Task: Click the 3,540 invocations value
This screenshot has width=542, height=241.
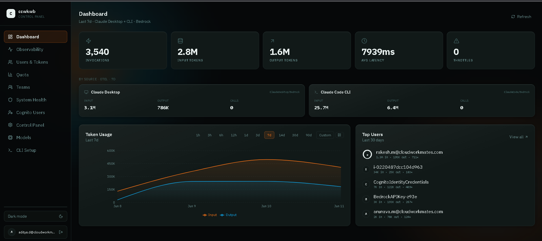Action: tap(97, 52)
